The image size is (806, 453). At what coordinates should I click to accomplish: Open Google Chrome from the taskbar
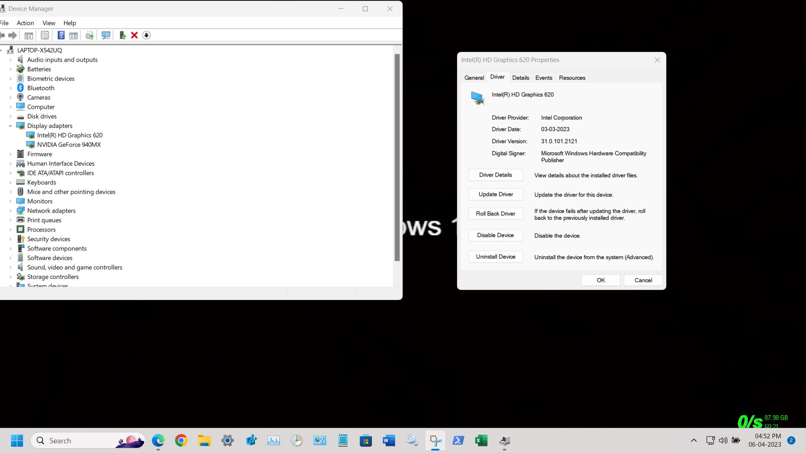tap(181, 441)
